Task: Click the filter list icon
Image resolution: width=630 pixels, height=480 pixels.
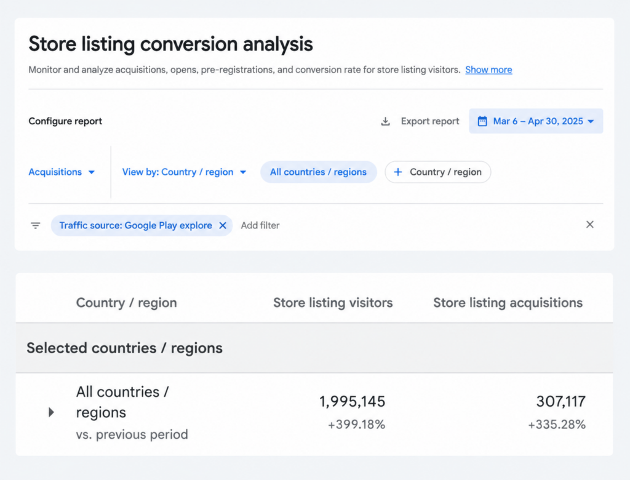Action: [x=35, y=225]
